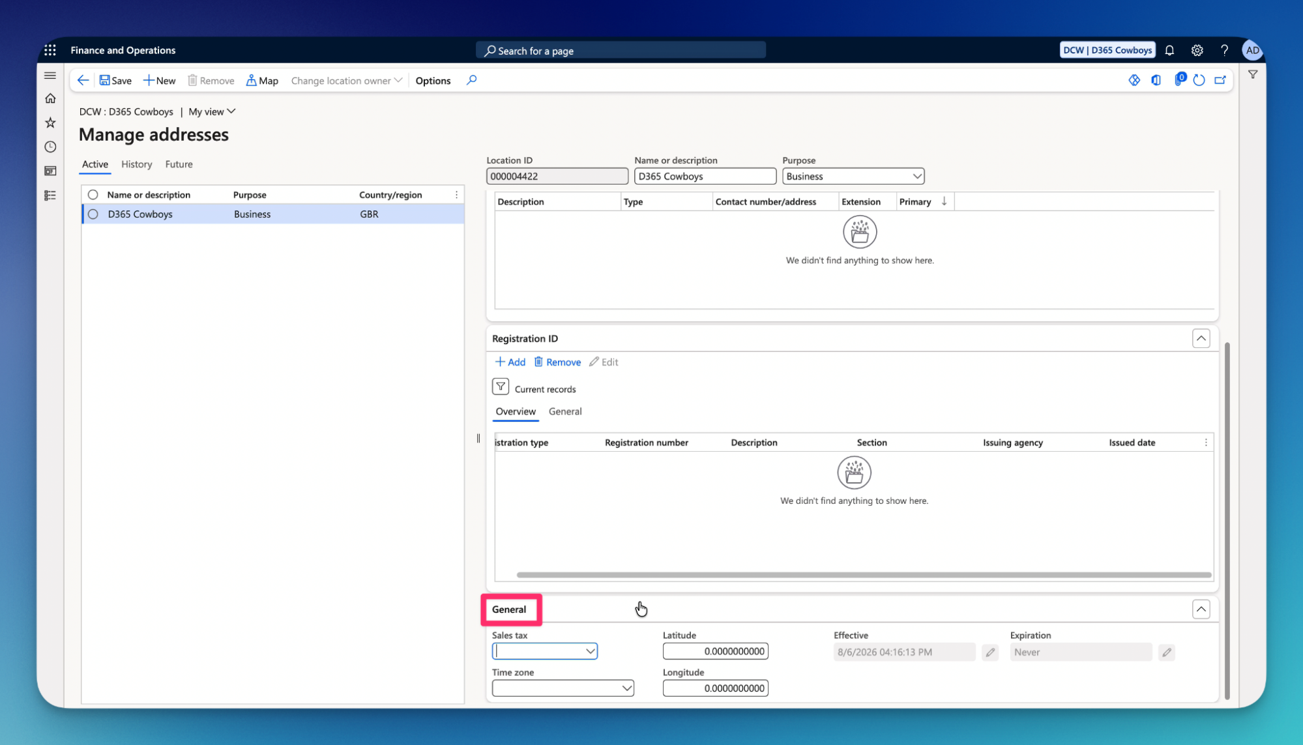Viewport: 1303px width, 745px height.
Task: Click pencil icon next to Effective date
Action: click(x=990, y=652)
